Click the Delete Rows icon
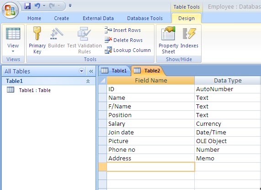Image resolution: width=261 pixels, height=190 pixels. pyautogui.click(x=108, y=40)
